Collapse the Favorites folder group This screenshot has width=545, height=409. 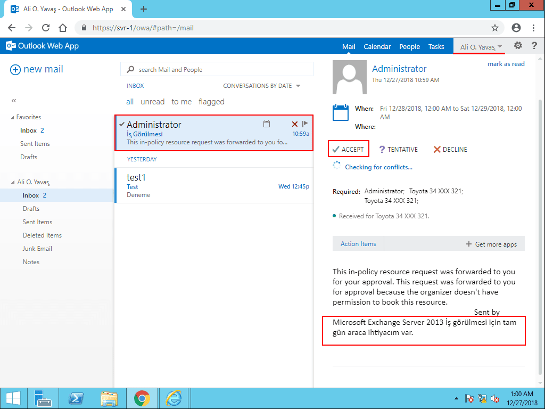click(13, 117)
